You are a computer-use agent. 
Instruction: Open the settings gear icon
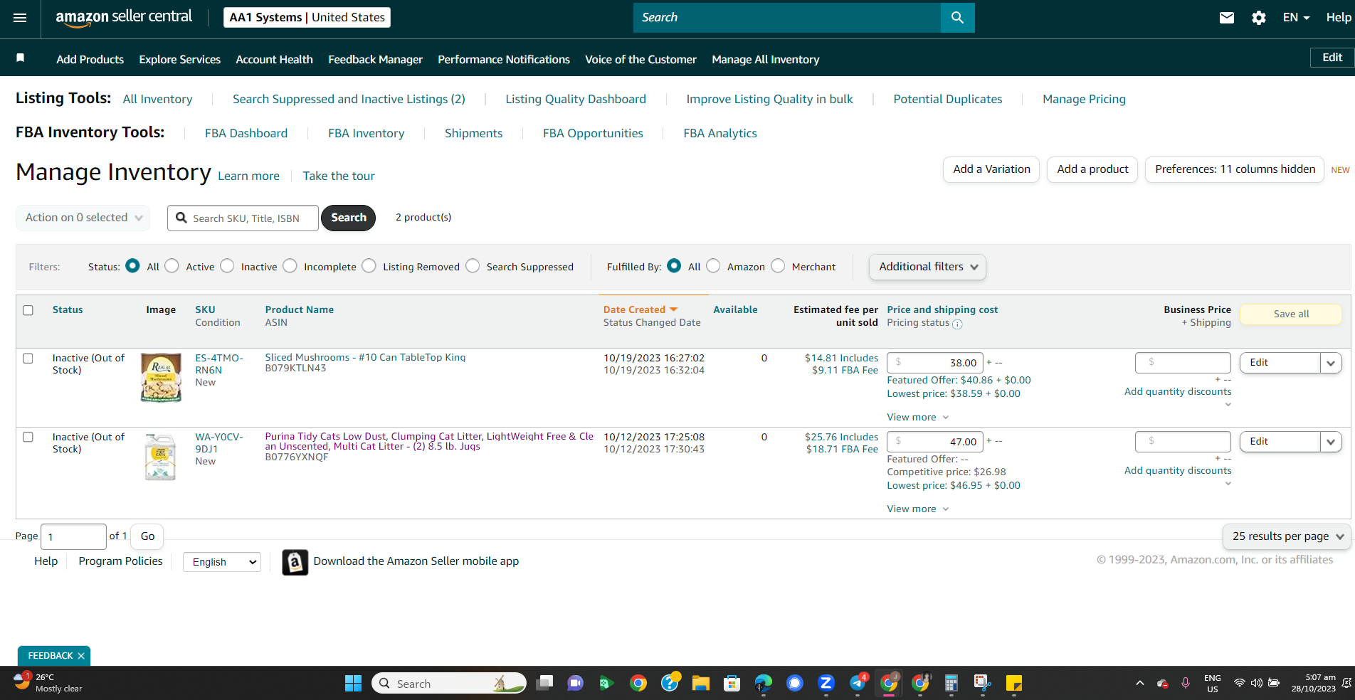(x=1258, y=18)
